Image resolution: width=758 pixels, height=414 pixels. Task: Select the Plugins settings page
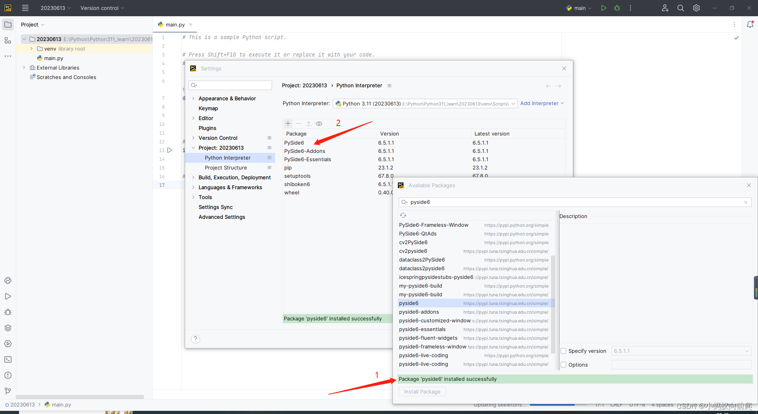[207, 128]
